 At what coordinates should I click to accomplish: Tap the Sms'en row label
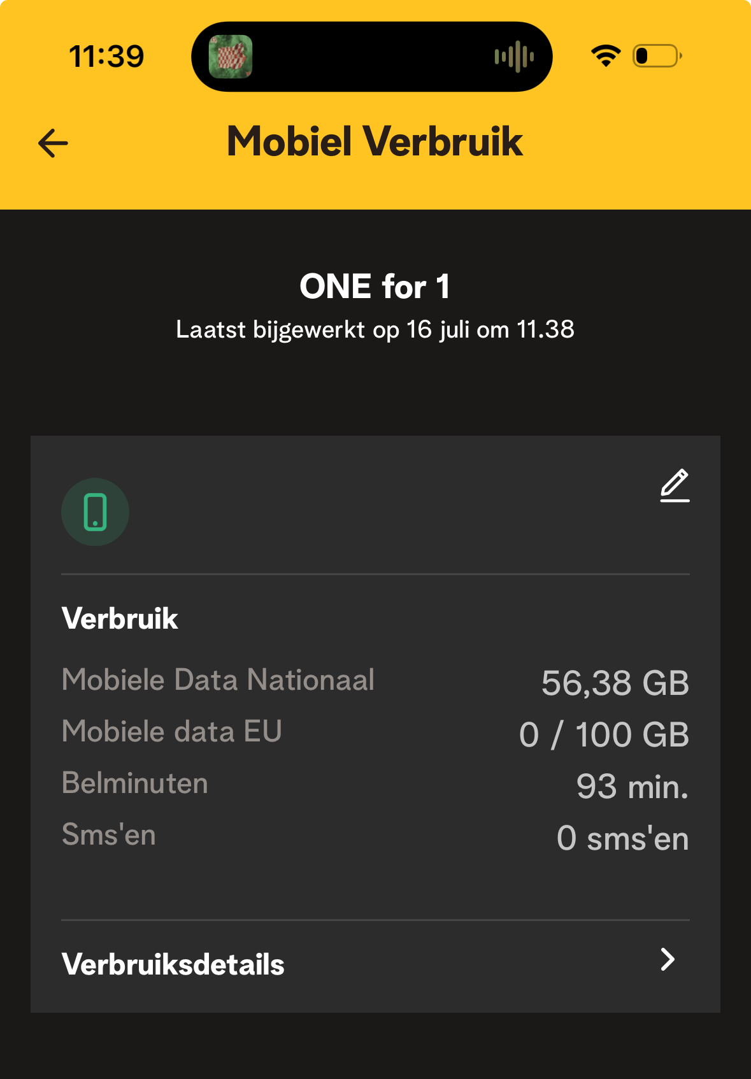(109, 834)
